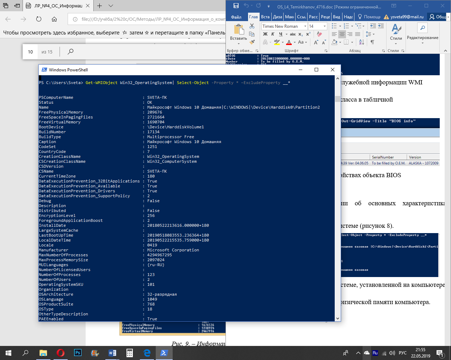
Task: Refresh the page in the Edge browser
Action: click(39, 19)
